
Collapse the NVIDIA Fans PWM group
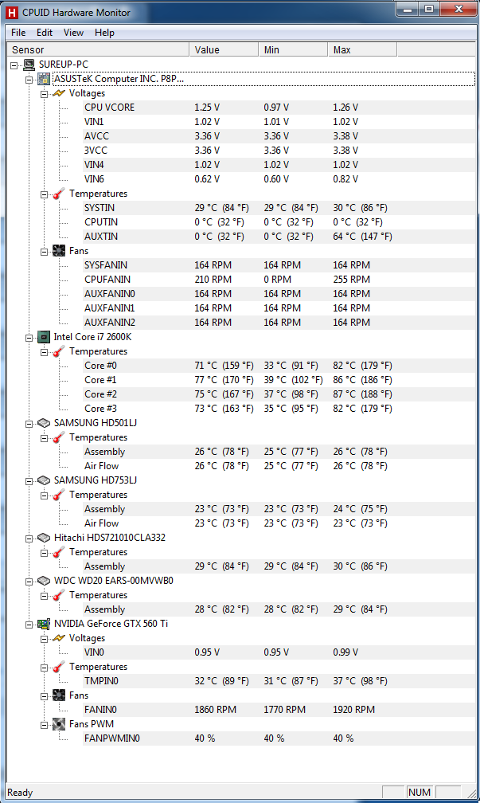click(x=44, y=725)
